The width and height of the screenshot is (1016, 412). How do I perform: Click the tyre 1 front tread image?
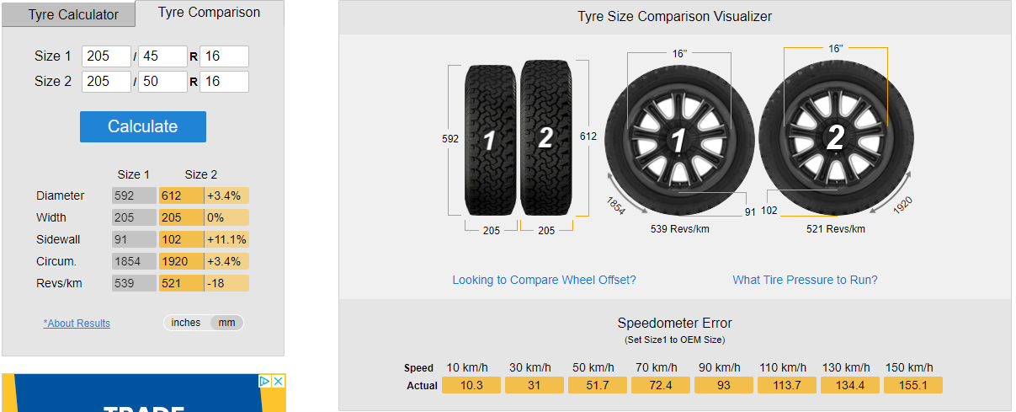pyautogui.click(x=489, y=139)
